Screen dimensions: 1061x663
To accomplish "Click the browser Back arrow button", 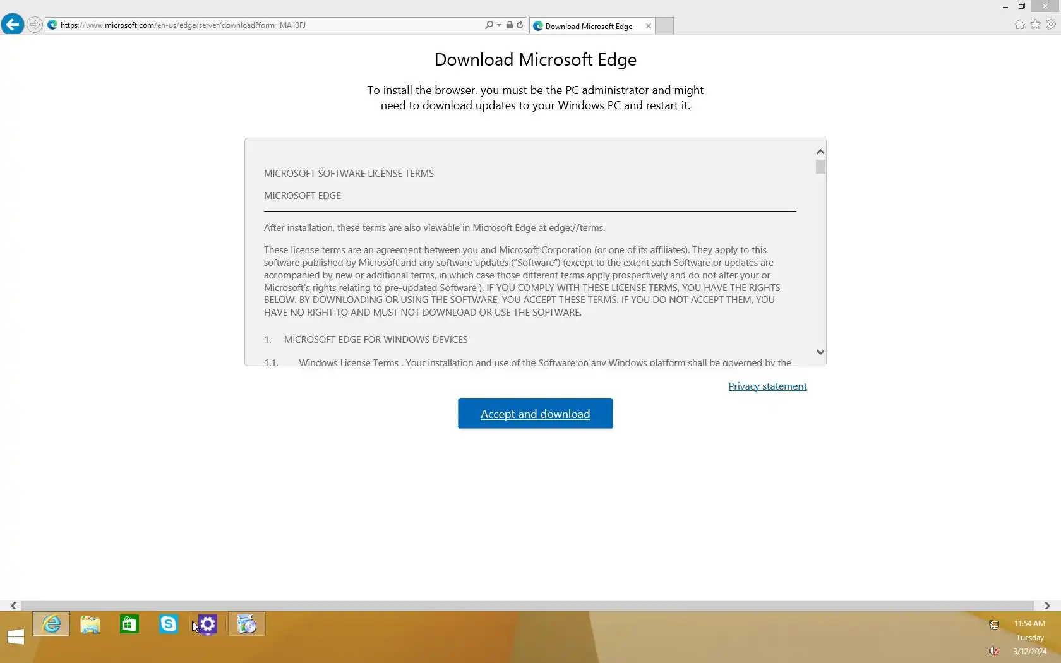I will (13, 25).
